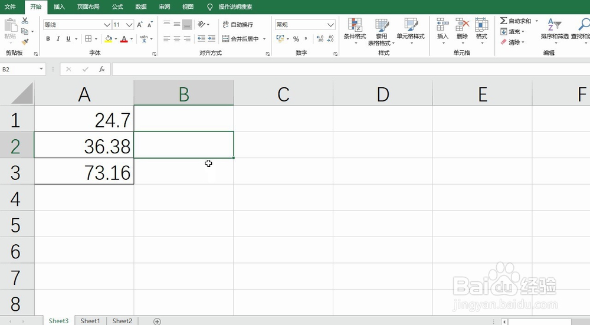Click the Sort and Filter (排序和筛选) icon
The image size is (590, 325).
[x=554, y=29]
